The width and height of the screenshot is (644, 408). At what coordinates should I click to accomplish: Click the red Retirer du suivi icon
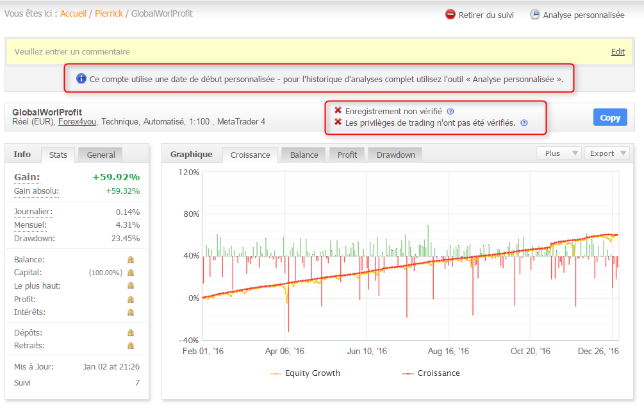450,14
